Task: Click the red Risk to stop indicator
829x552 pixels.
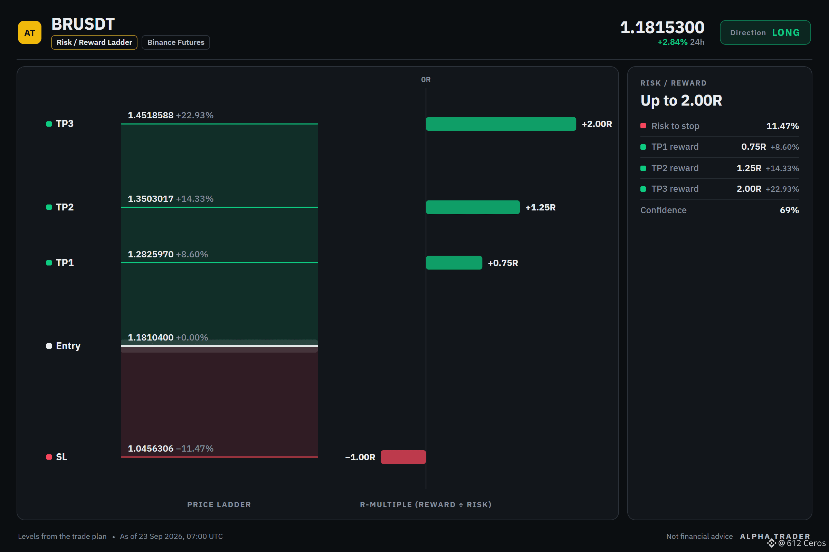Action: 643,126
